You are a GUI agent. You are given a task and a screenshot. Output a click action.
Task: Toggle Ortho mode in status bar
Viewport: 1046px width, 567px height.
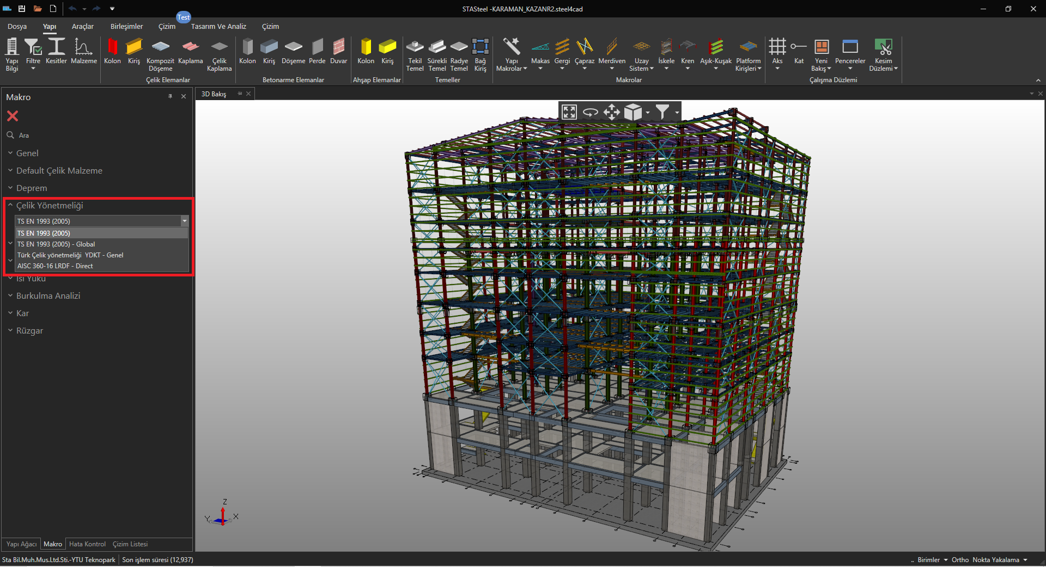click(x=960, y=560)
